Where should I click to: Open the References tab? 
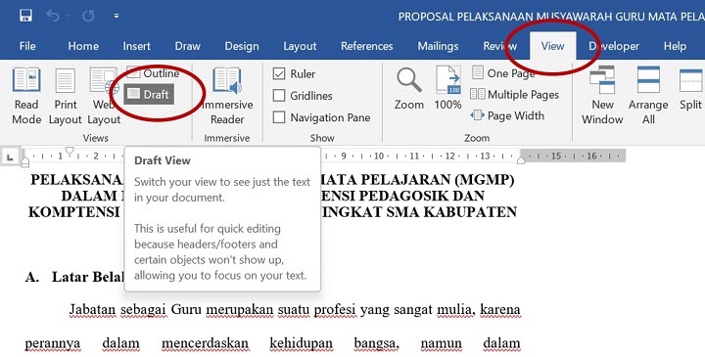(367, 46)
